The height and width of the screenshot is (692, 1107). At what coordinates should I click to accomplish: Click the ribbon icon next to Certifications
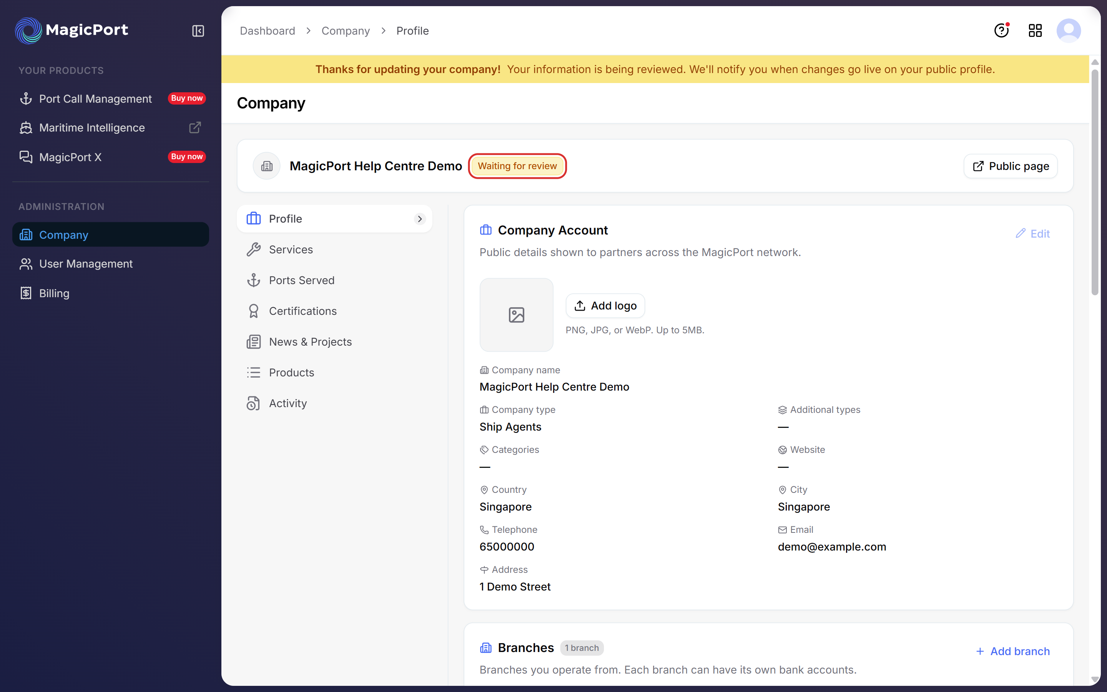[253, 311]
